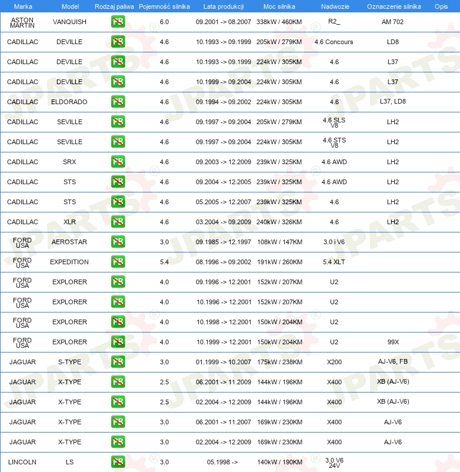The height and width of the screenshot is (472, 460).
Task: Select the 3.0 V6 24V body cell
Action: [x=334, y=463]
